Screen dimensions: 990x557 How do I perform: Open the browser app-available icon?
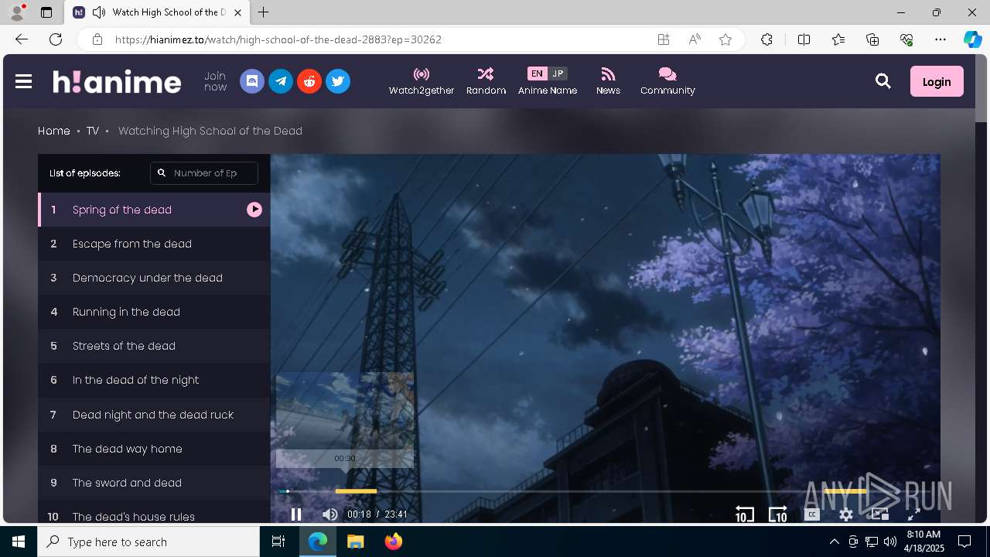(x=664, y=39)
